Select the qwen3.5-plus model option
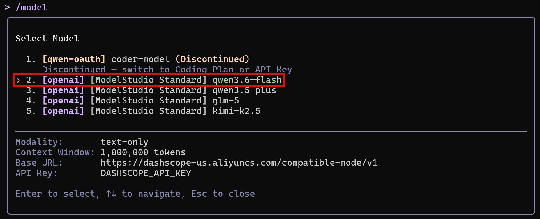The image size is (540, 219). [151, 90]
